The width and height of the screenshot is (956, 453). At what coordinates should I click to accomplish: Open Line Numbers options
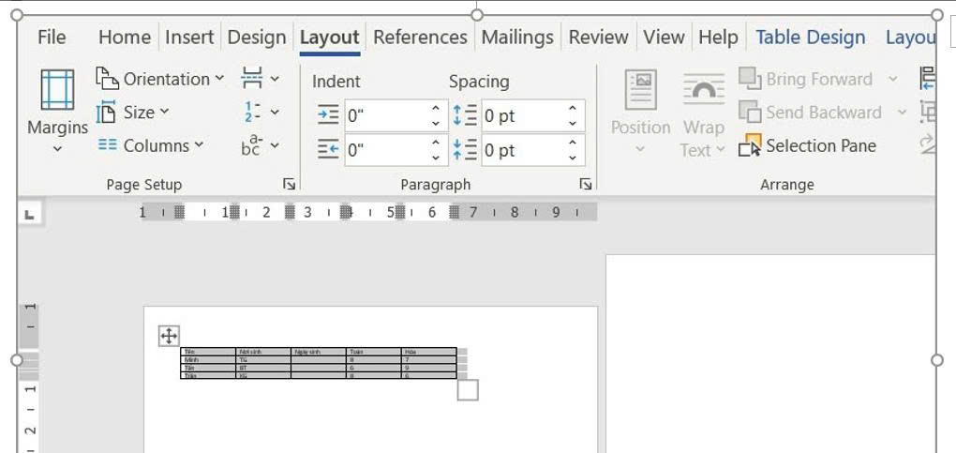click(x=253, y=113)
